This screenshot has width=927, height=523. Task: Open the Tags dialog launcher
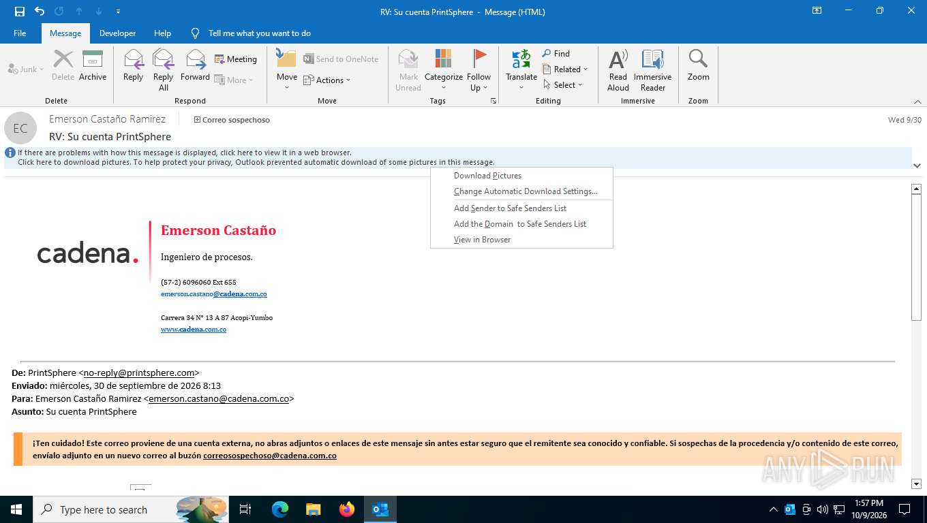pos(493,101)
